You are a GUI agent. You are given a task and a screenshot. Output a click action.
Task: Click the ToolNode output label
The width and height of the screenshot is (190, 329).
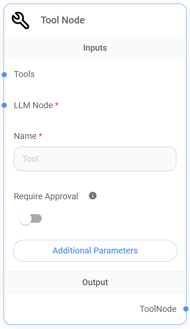158,309
